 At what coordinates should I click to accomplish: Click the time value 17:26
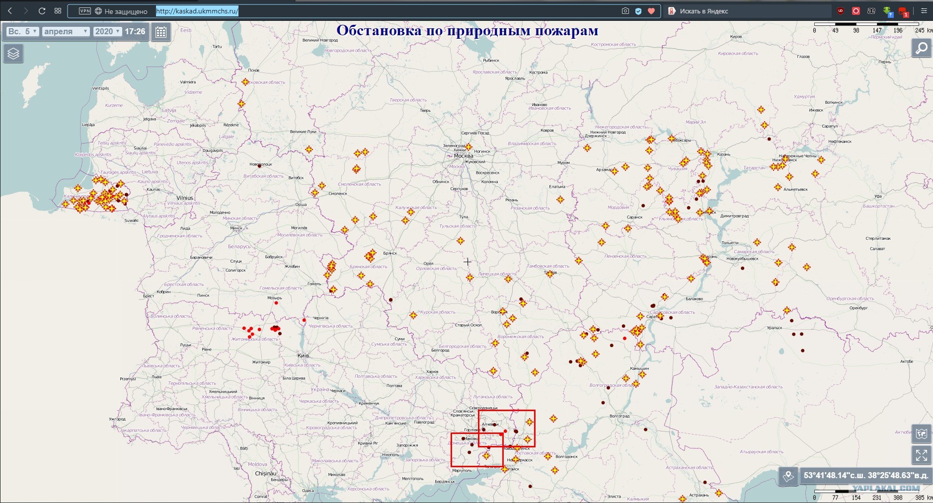coord(135,31)
